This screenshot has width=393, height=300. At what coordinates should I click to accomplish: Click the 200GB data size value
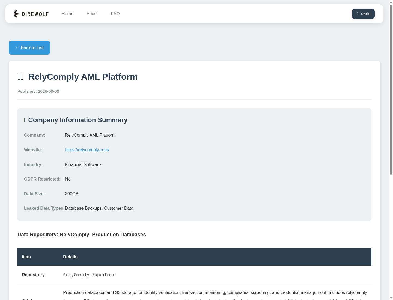coord(72,194)
